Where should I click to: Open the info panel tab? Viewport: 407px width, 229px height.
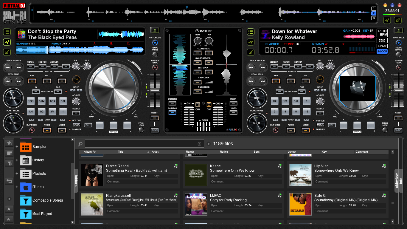pyautogui.click(x=401, y=181)
